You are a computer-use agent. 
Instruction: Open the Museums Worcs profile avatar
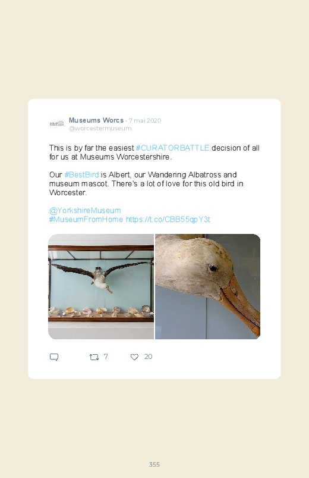pos(57,123)
